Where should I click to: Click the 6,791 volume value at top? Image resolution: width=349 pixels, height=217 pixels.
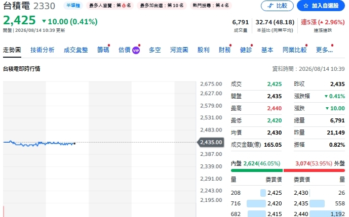(x=241, y=22)
